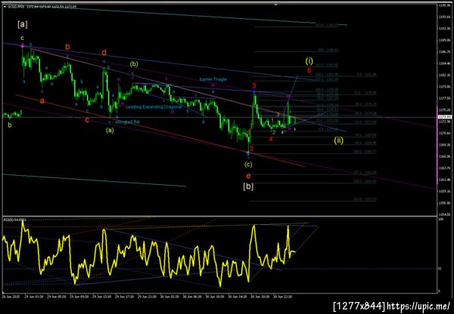Click the '30 Jun 22:00' time axis label
The height and width of the screenshot is (314, 454).
pyautogui.click(x=284, y=297)
